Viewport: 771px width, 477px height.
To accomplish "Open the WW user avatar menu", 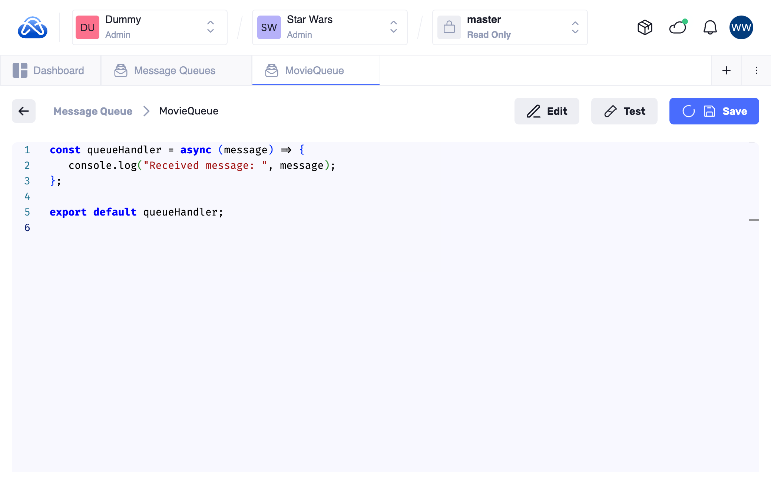I will 741,27.
